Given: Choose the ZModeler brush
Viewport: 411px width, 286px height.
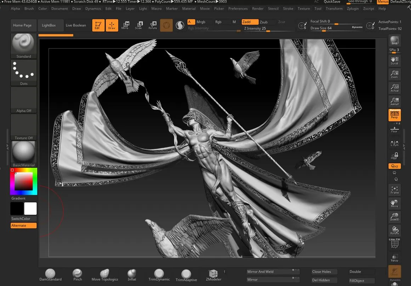Looking at the screenshot, I should [213, 275].
